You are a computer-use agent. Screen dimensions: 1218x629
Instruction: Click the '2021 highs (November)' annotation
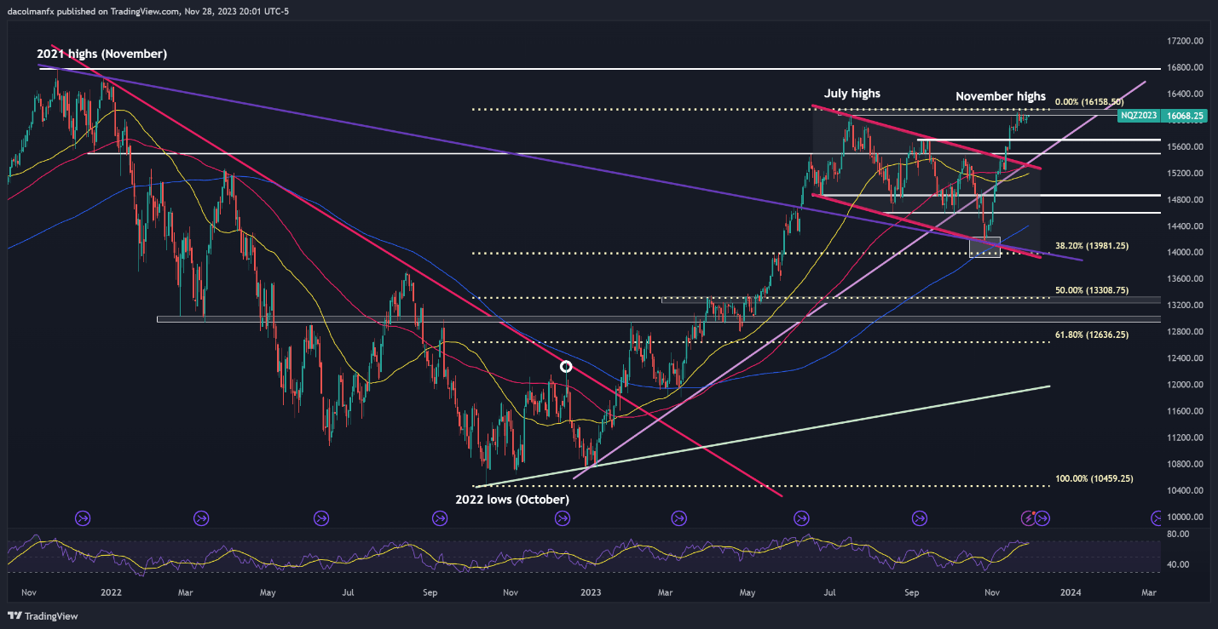click(x=101, y=54)
